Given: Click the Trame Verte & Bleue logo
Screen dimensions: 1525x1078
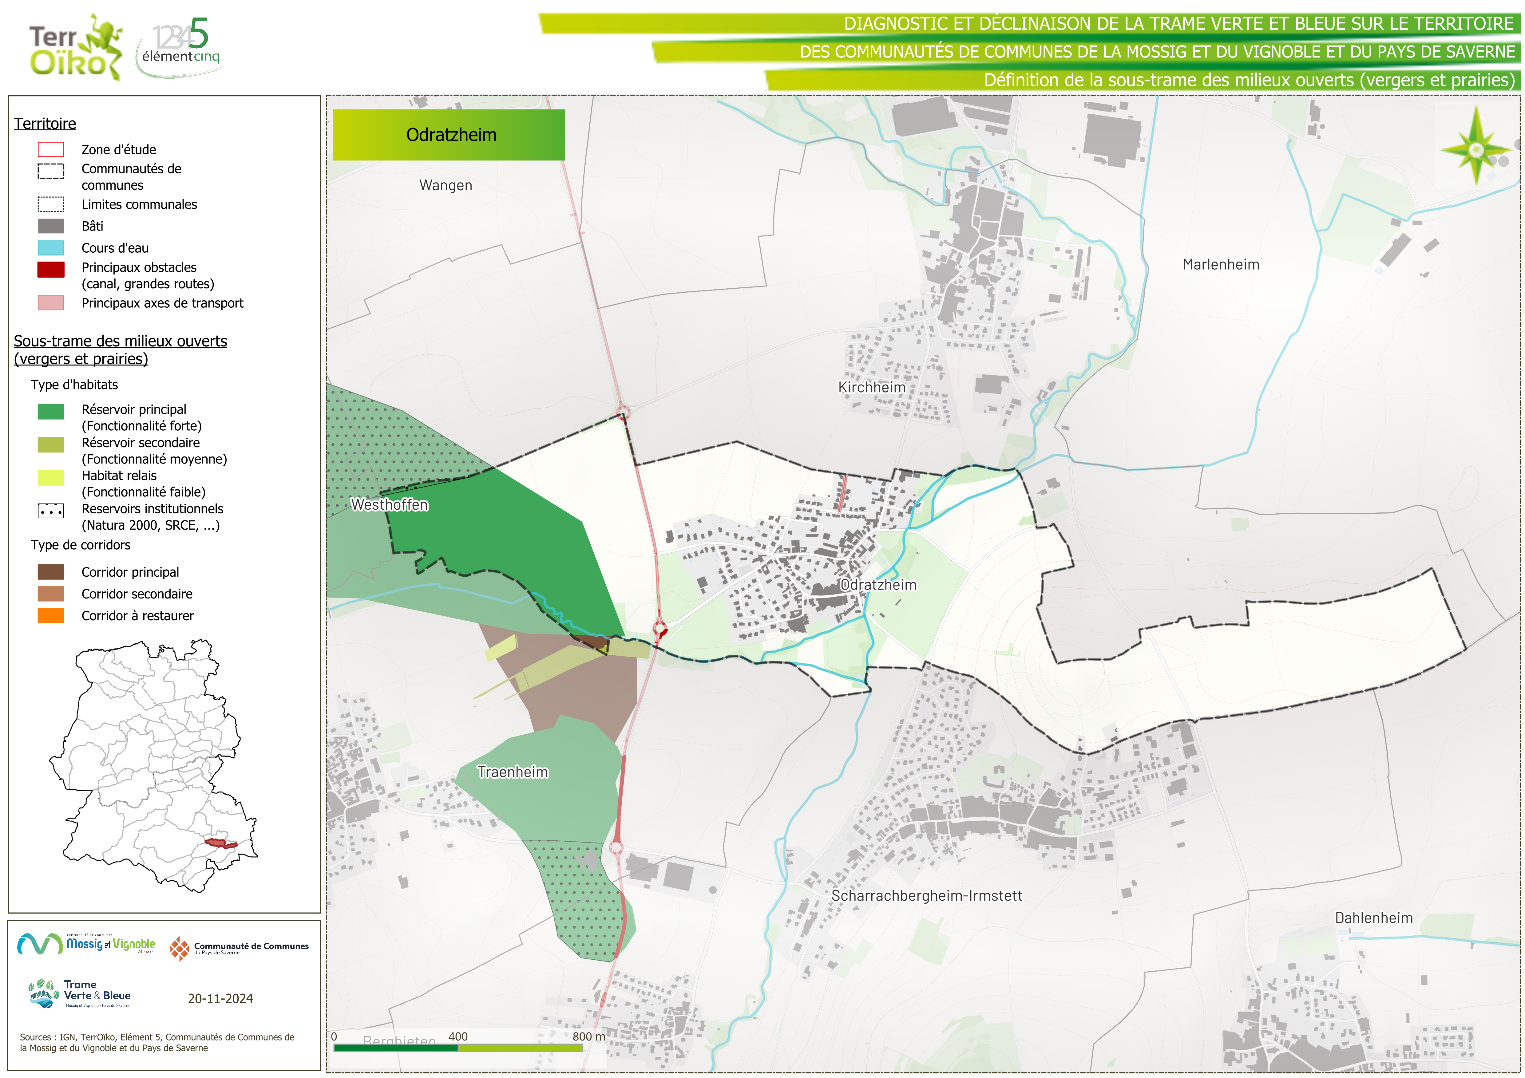Looking at the screenshot, I should pyautogui.click(x=80, y=994).
